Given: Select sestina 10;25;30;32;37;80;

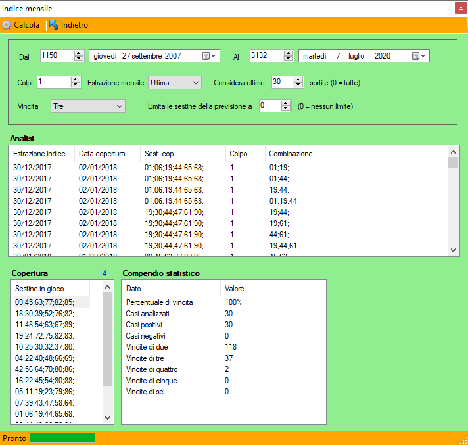Looking at the screenshot, I should (x=51, y=347).
